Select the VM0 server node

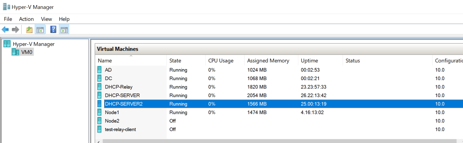click(x=26, y=52)
